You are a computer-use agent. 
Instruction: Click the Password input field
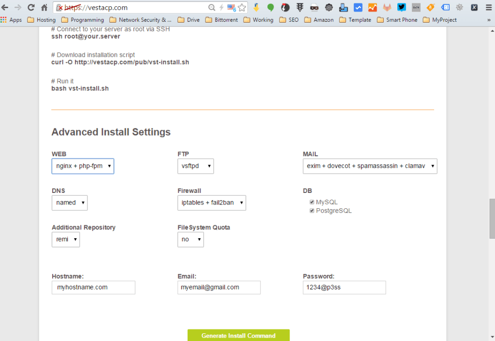344,287
